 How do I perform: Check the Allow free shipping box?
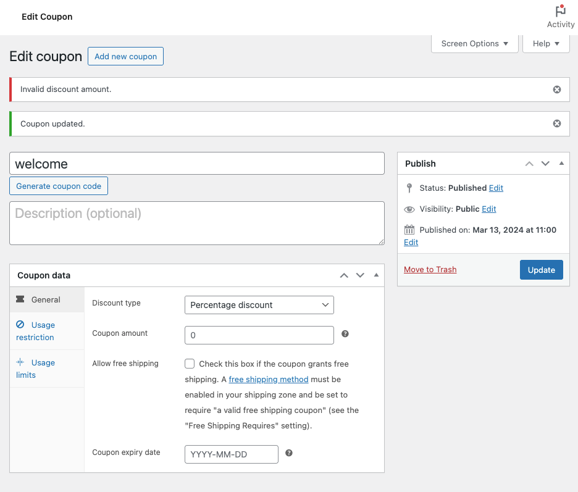[x=190, y=364]
